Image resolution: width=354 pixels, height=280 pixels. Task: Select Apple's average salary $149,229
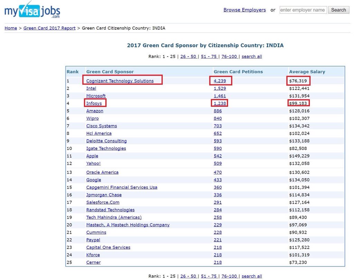pos(299,156)
